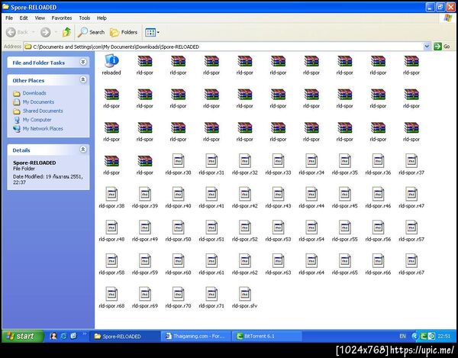Screen dimensions: 458x358
Task: Open the File menu
Action: point(9,18)
